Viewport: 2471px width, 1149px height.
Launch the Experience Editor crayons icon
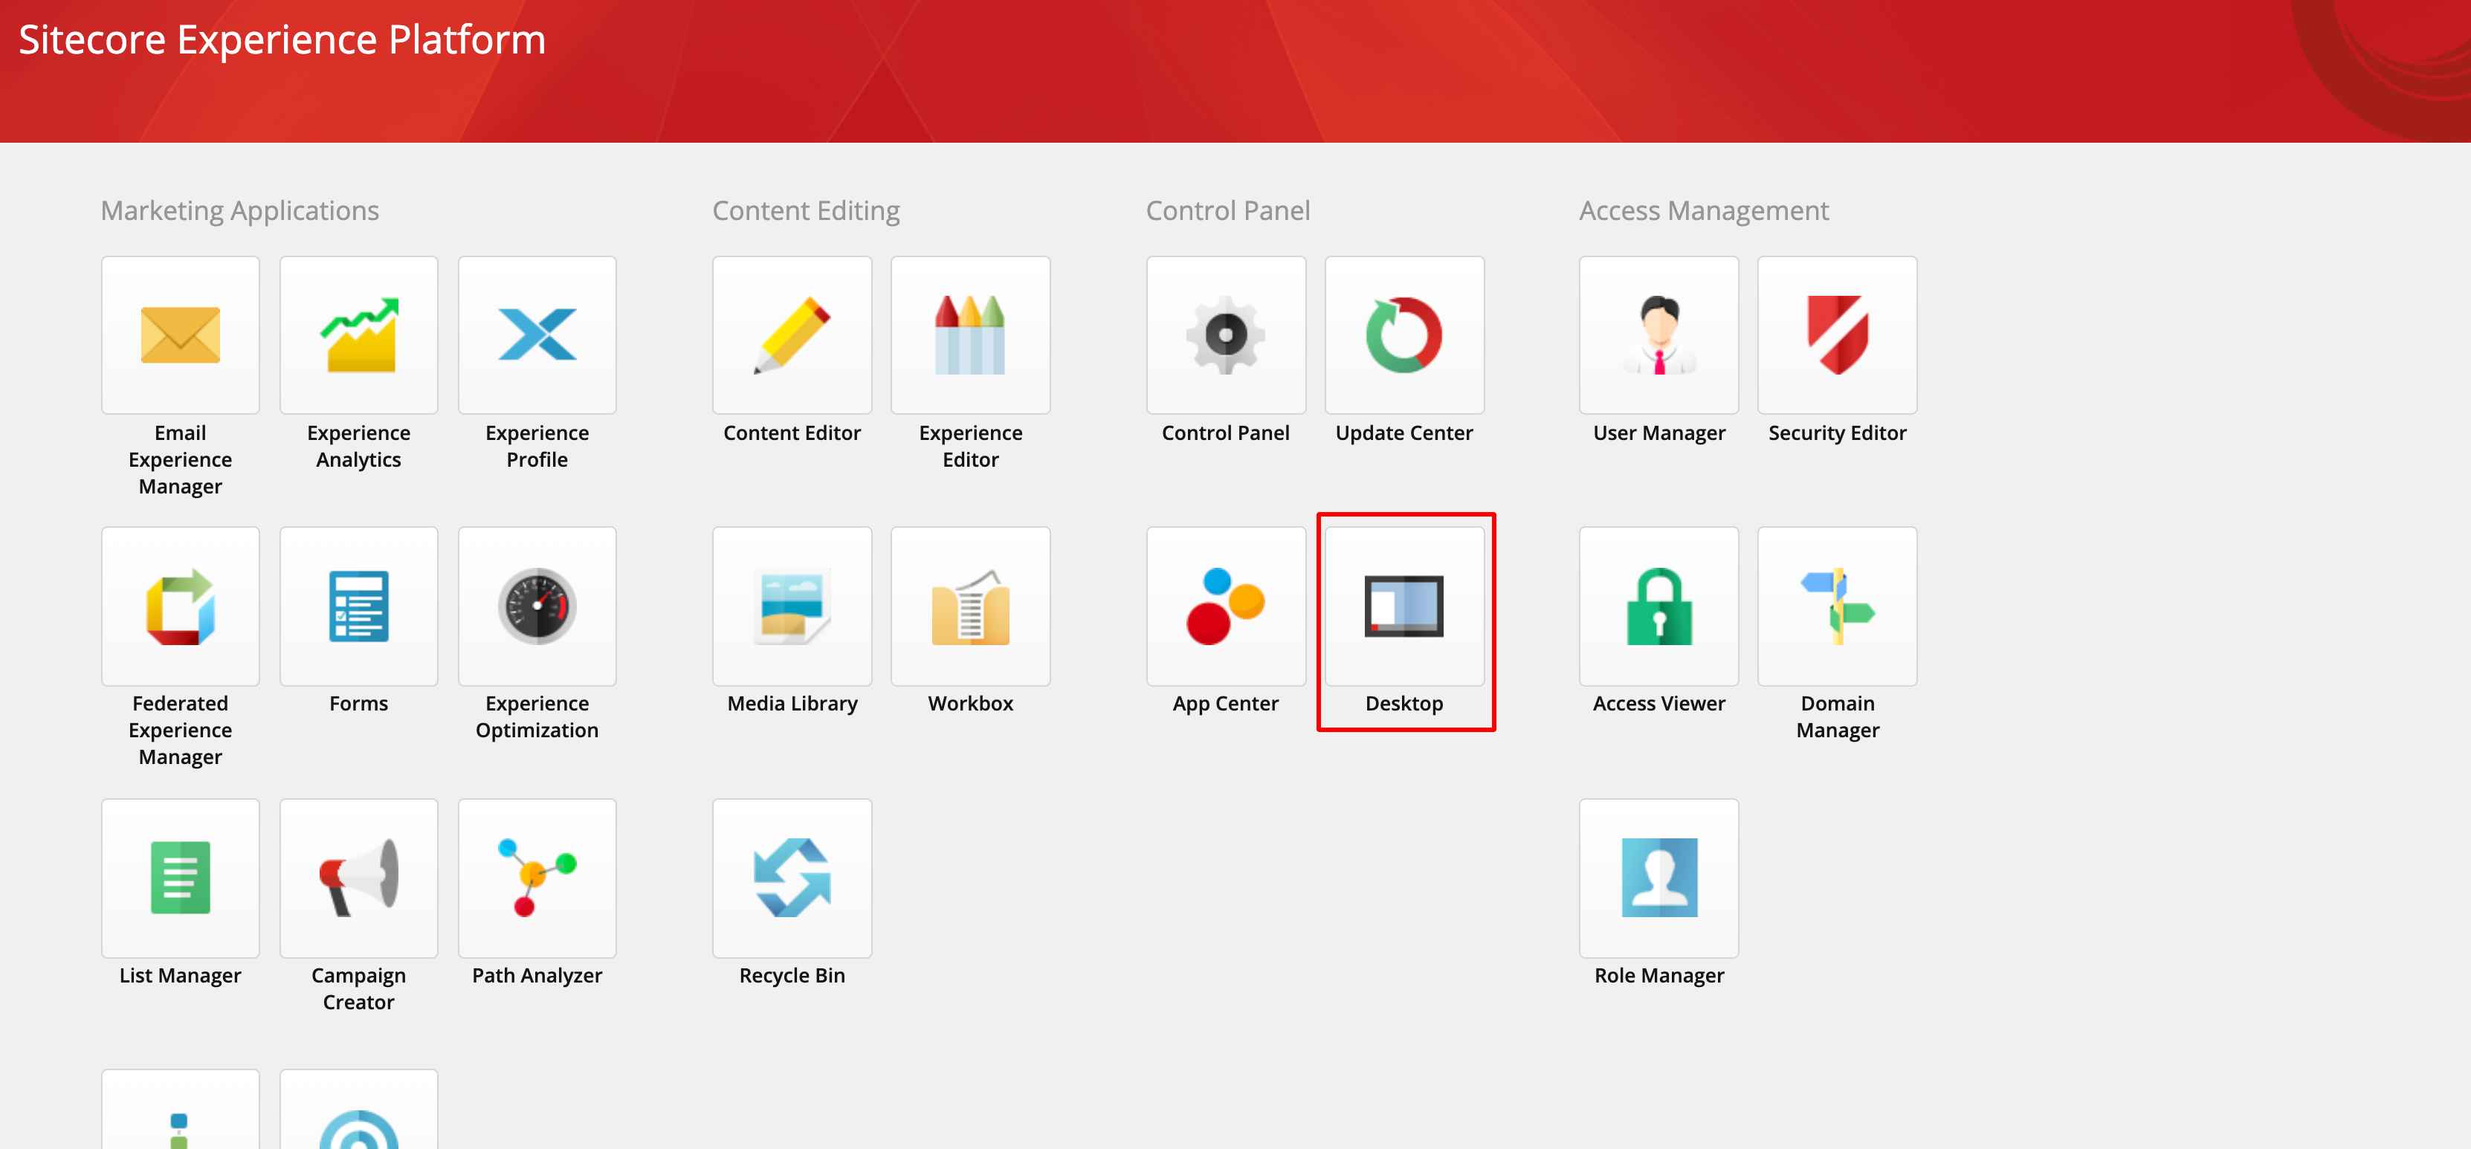pyautogui.click(x=971, y=334)
